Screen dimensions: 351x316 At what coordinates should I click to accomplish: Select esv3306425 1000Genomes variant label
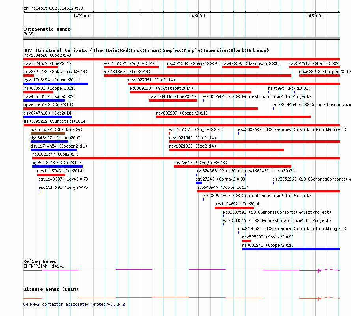pos(257,96)
